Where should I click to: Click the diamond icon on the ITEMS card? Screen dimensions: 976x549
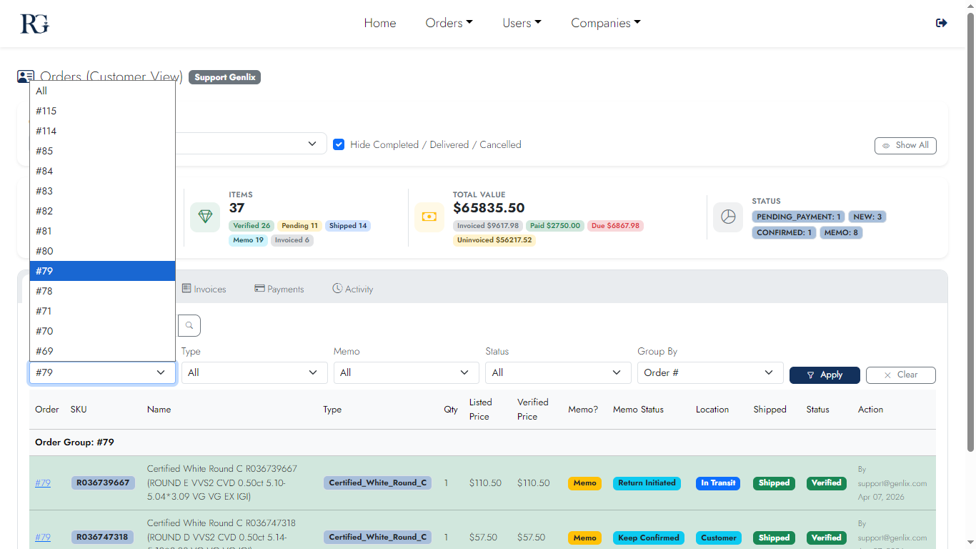(x=205, y=217)
